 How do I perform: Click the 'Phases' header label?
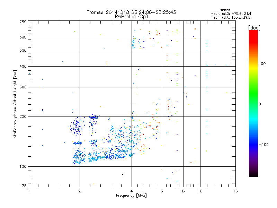coord(224,10)
